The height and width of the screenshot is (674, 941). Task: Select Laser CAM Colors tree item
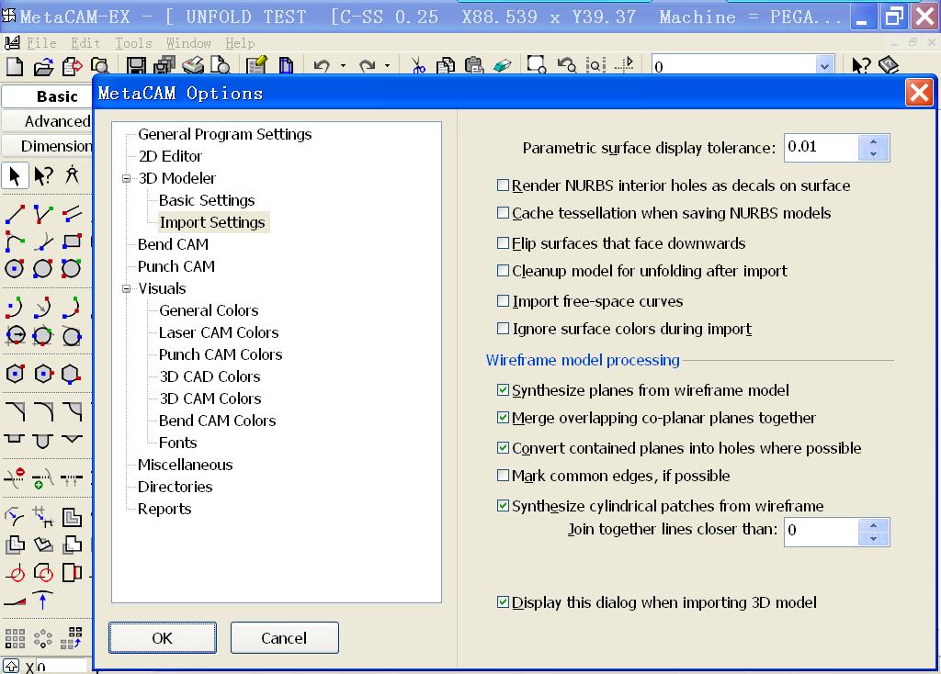[219, 332]
